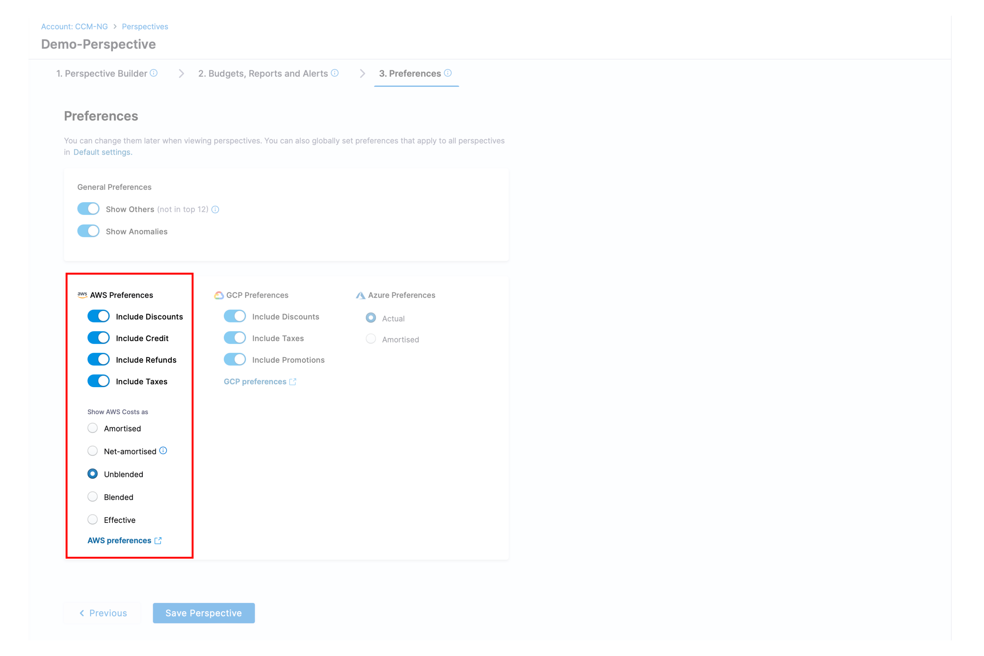Click info icon beside Budgets, Reports and Alerts
The width and height of the screenshot is (984, 656).
[x=335, y=73]
